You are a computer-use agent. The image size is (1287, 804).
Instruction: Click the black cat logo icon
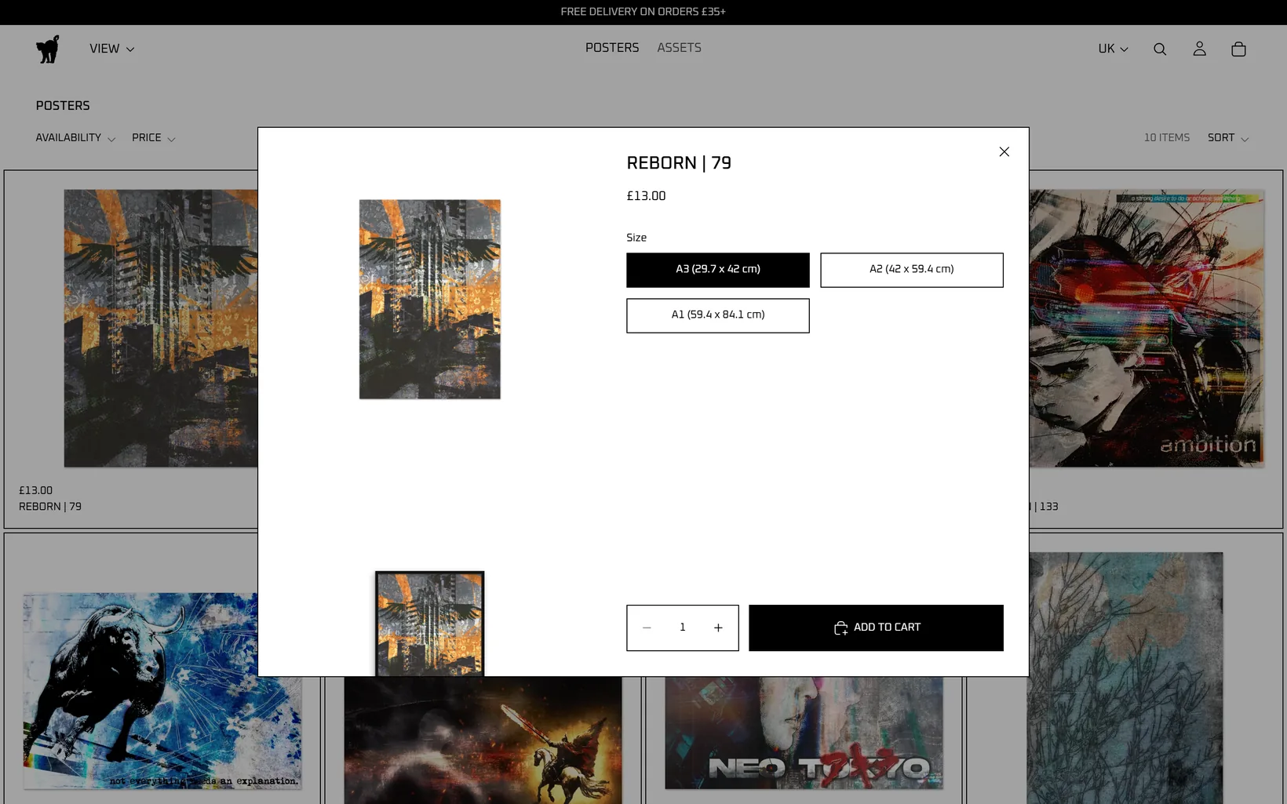click(48, 49)
